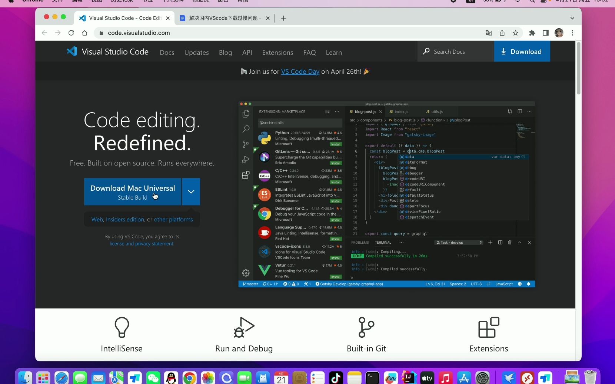
Task: Open the QQ penguin app in dock
Action: 171,378
